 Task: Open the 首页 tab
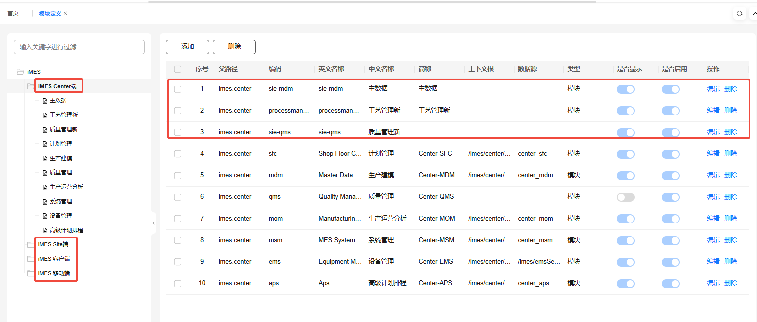pos(13,13)
